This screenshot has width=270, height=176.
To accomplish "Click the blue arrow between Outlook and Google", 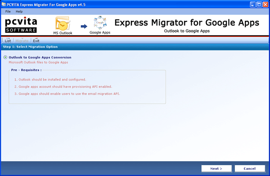I will coord(84,27).
